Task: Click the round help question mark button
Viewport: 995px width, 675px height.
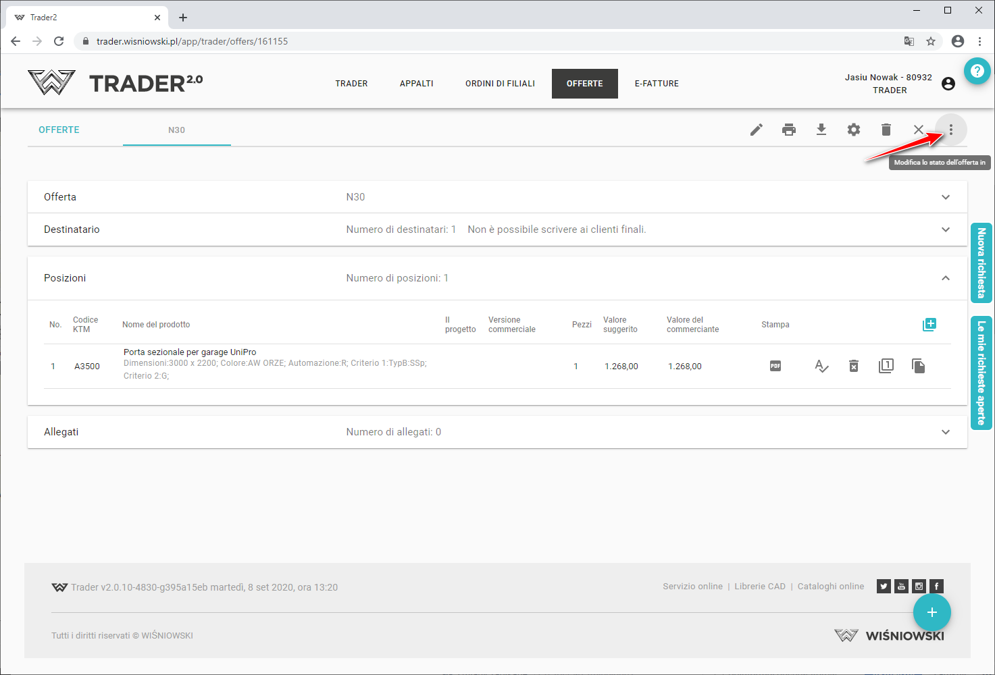Action: 977,71
